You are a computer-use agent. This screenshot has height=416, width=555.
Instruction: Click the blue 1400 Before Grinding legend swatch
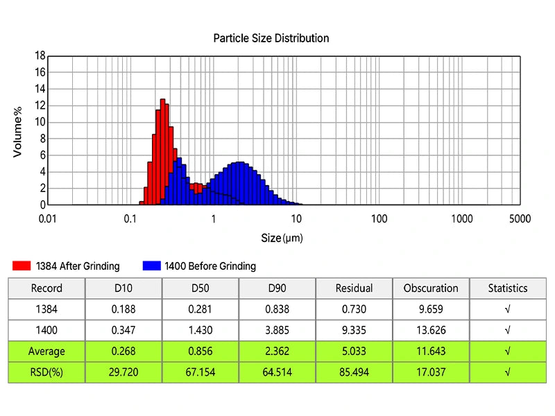point(151,266)
